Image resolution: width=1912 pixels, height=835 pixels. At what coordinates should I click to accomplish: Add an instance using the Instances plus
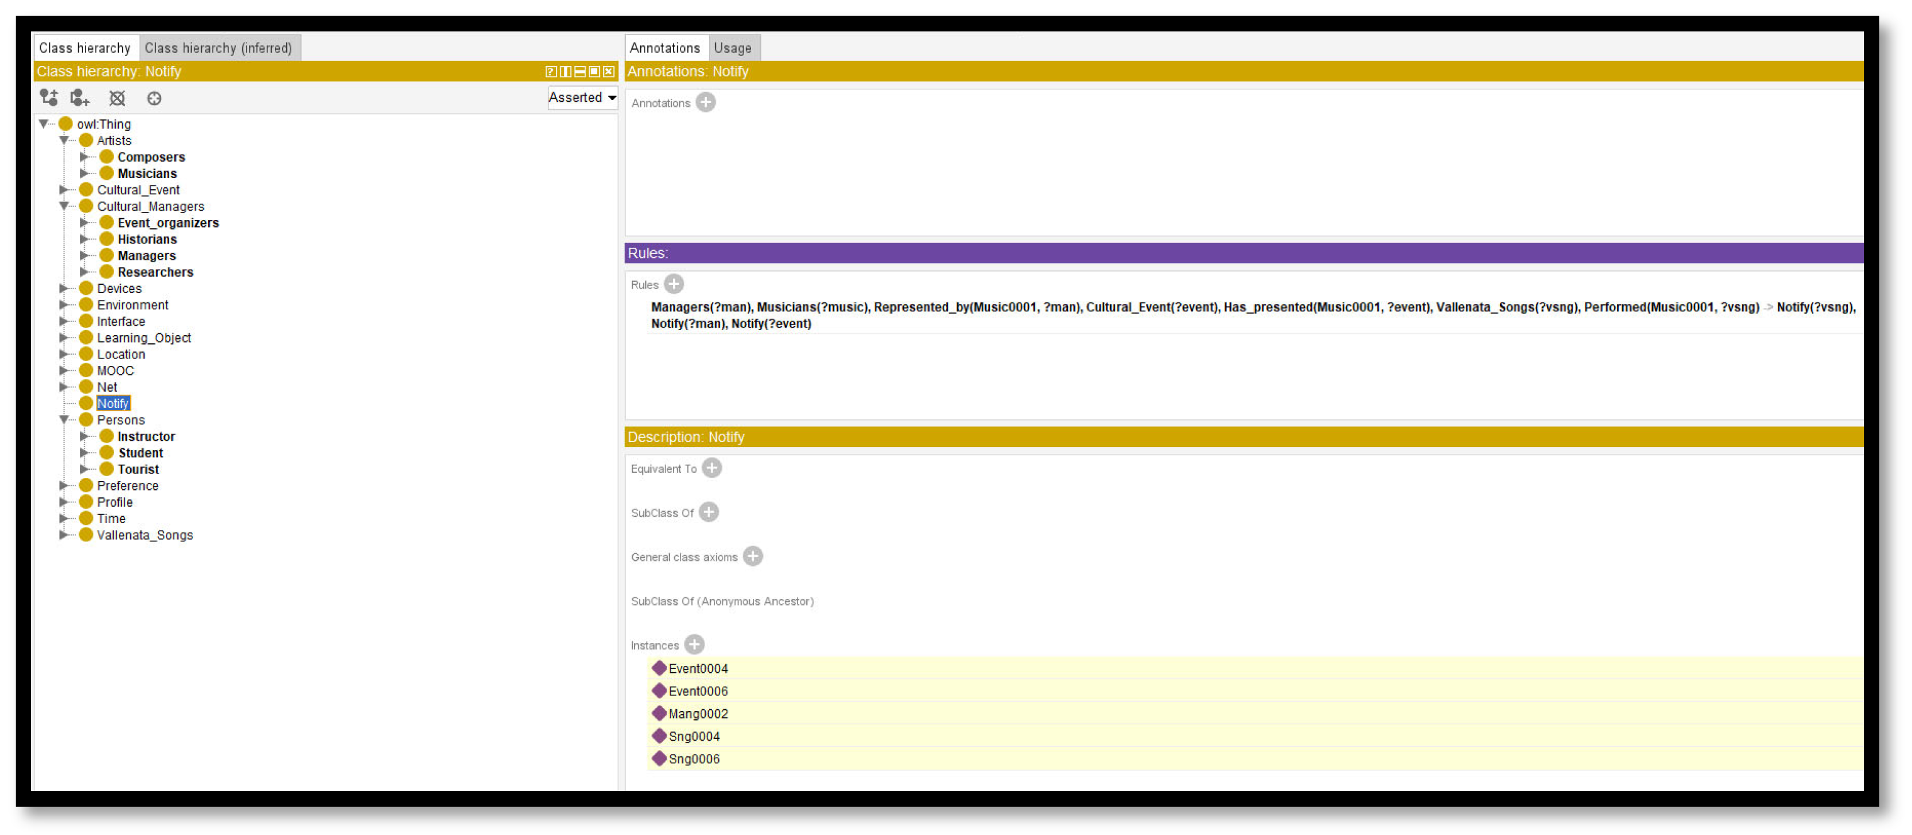(694, 644)
